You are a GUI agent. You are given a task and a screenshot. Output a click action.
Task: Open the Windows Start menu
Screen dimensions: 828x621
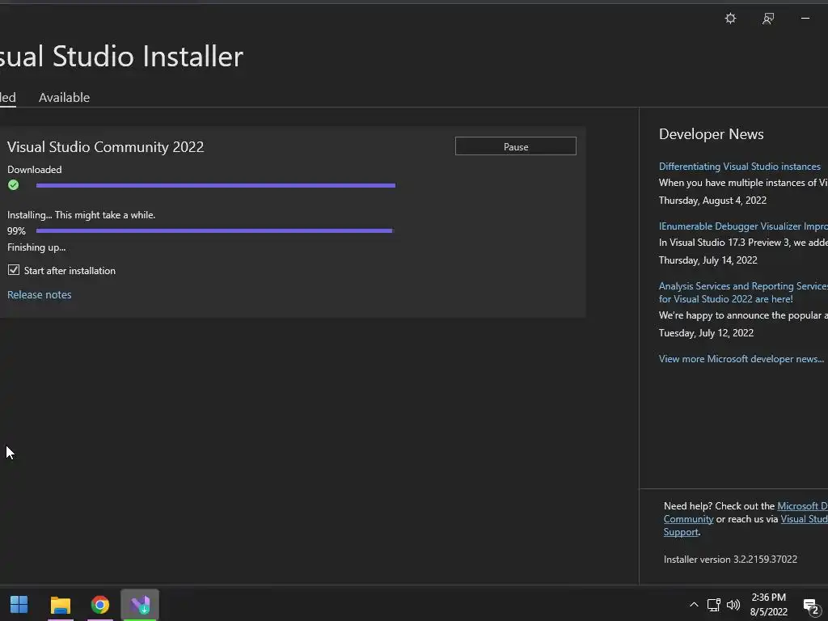19,605
